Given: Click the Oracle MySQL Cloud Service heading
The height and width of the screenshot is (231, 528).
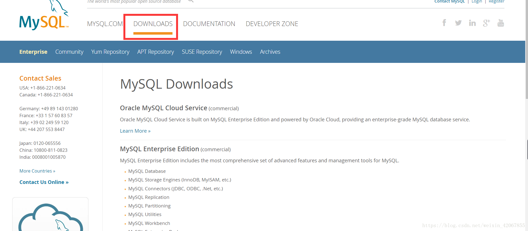Looking at the screenshot, I should click(x=164, y=108).
